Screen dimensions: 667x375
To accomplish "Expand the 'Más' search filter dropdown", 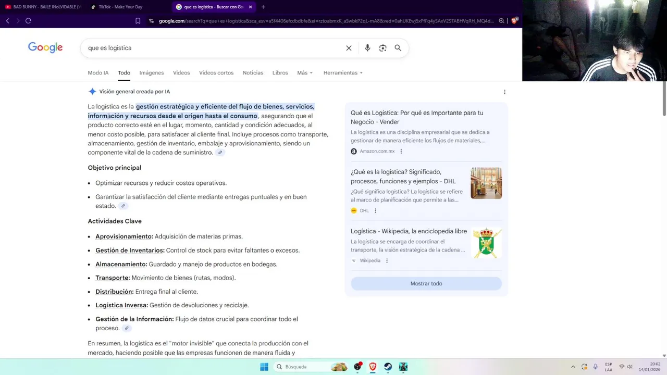I will pyautogui.click(x=305, y=73).
